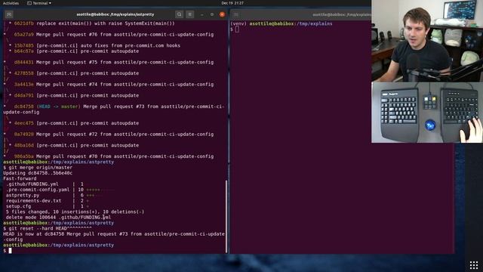483x272 pixels.
Task: Click commit 0a74920 Merge pull request #72
Action: pos(114,134)
